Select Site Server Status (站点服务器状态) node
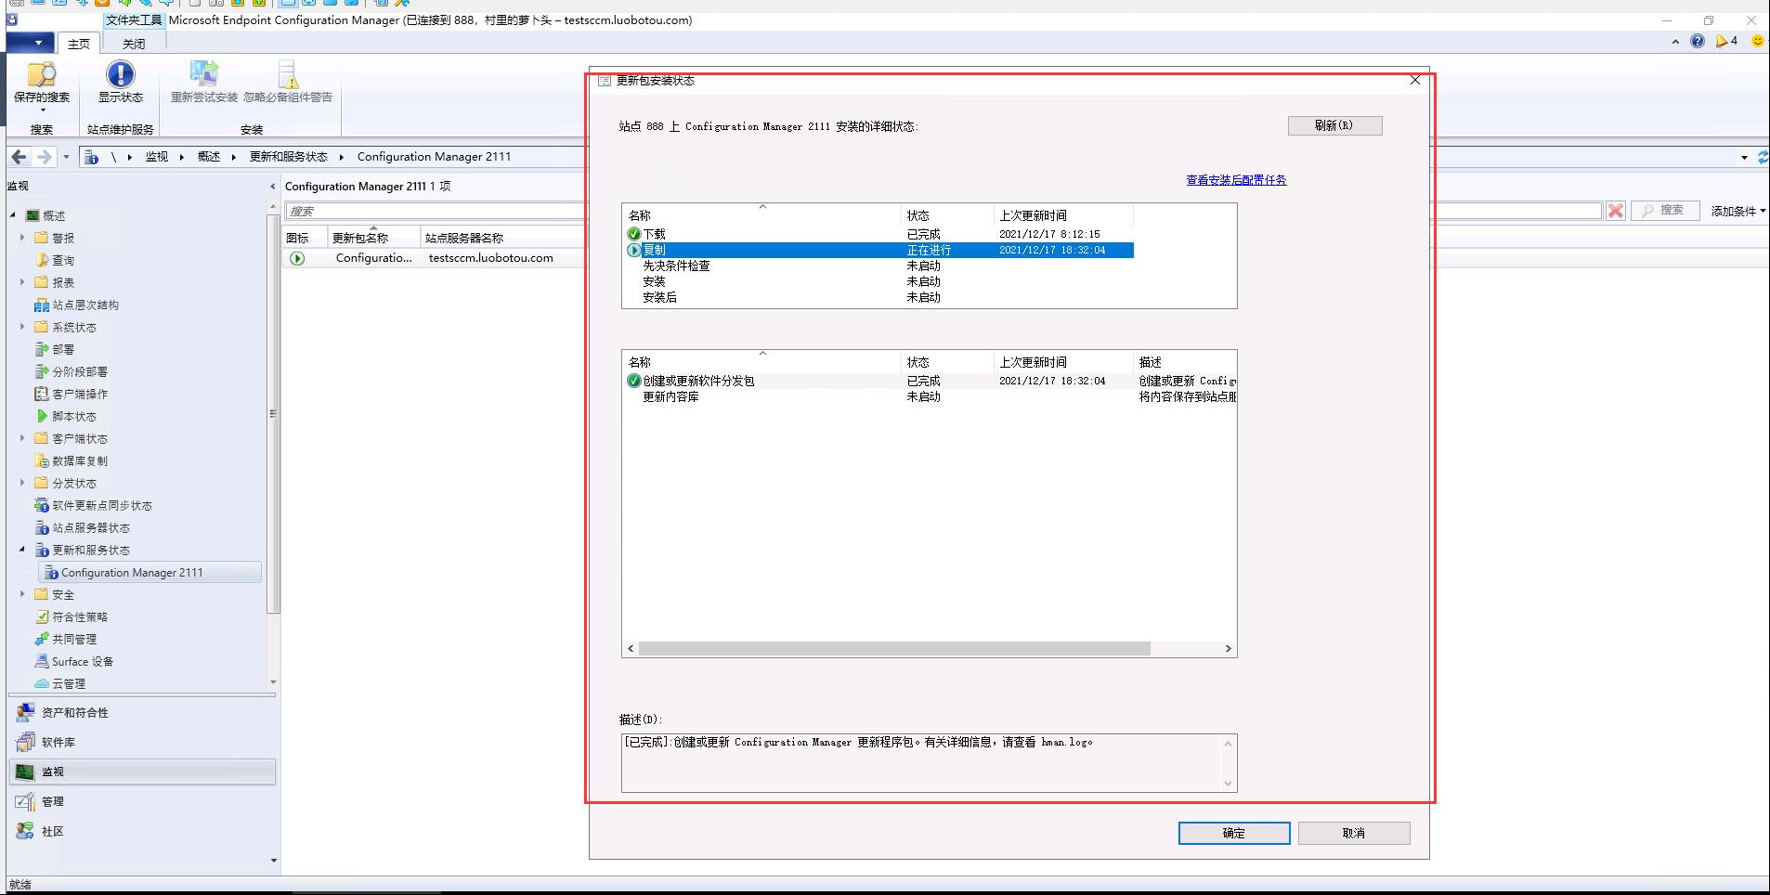This screenshot has height=895, width=1770. pos(83,527)
